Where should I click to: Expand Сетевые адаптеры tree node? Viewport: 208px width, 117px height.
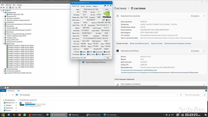pos(3,69)
